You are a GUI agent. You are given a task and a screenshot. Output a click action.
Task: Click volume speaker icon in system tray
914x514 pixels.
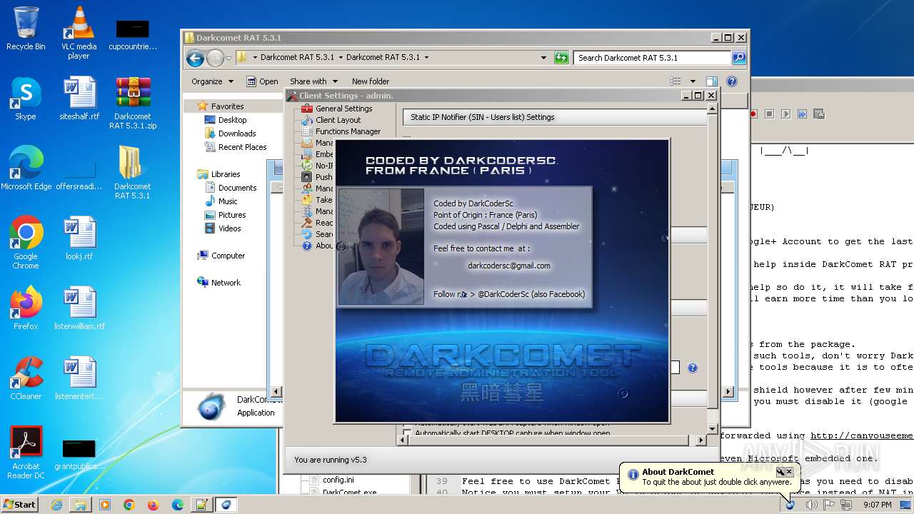(811, 505)
